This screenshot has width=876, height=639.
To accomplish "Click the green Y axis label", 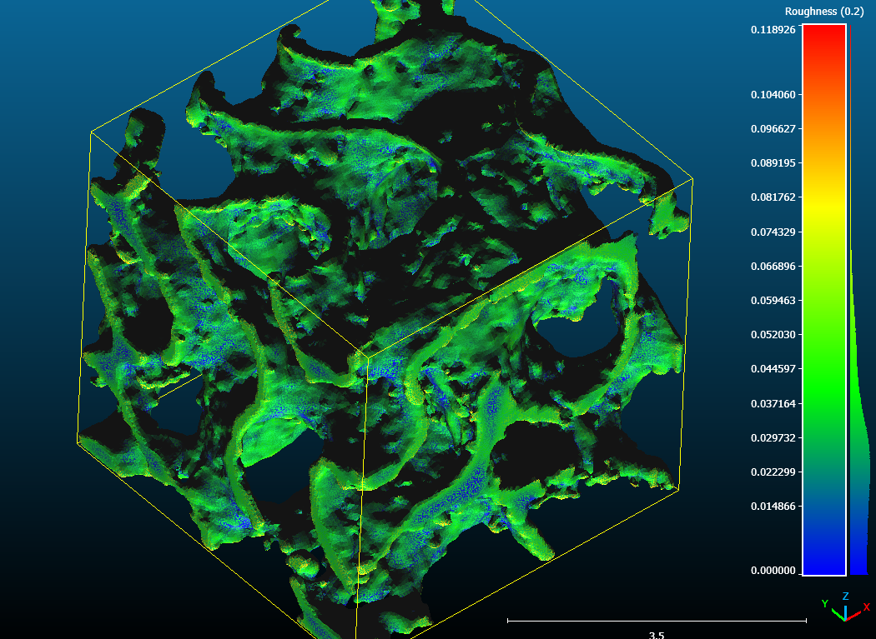I will coord(825,603).
